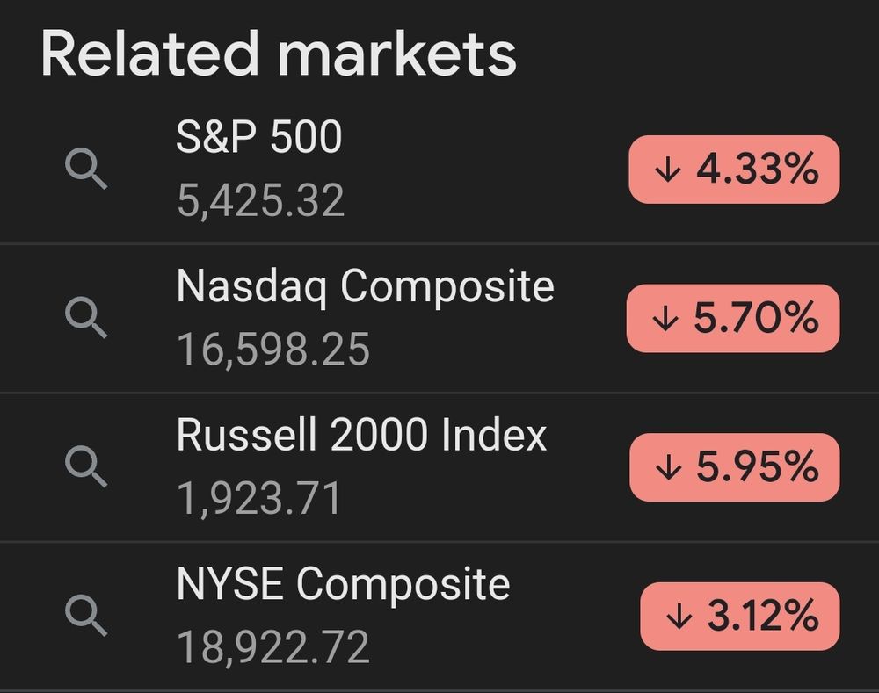Screen dimensions: 879x693
Task: Select the 3.12% change badge
Action: pos(740,617)
